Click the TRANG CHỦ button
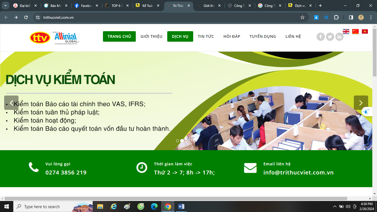 coord(119,36)
